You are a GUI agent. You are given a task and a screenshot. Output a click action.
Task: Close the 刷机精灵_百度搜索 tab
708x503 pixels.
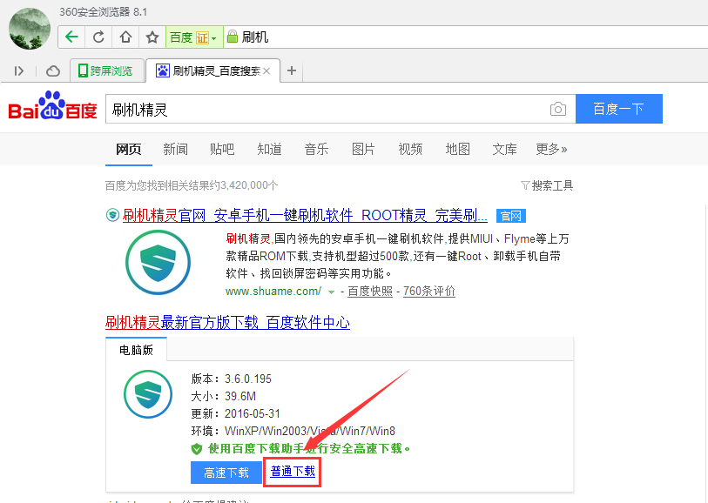[266, 70]
